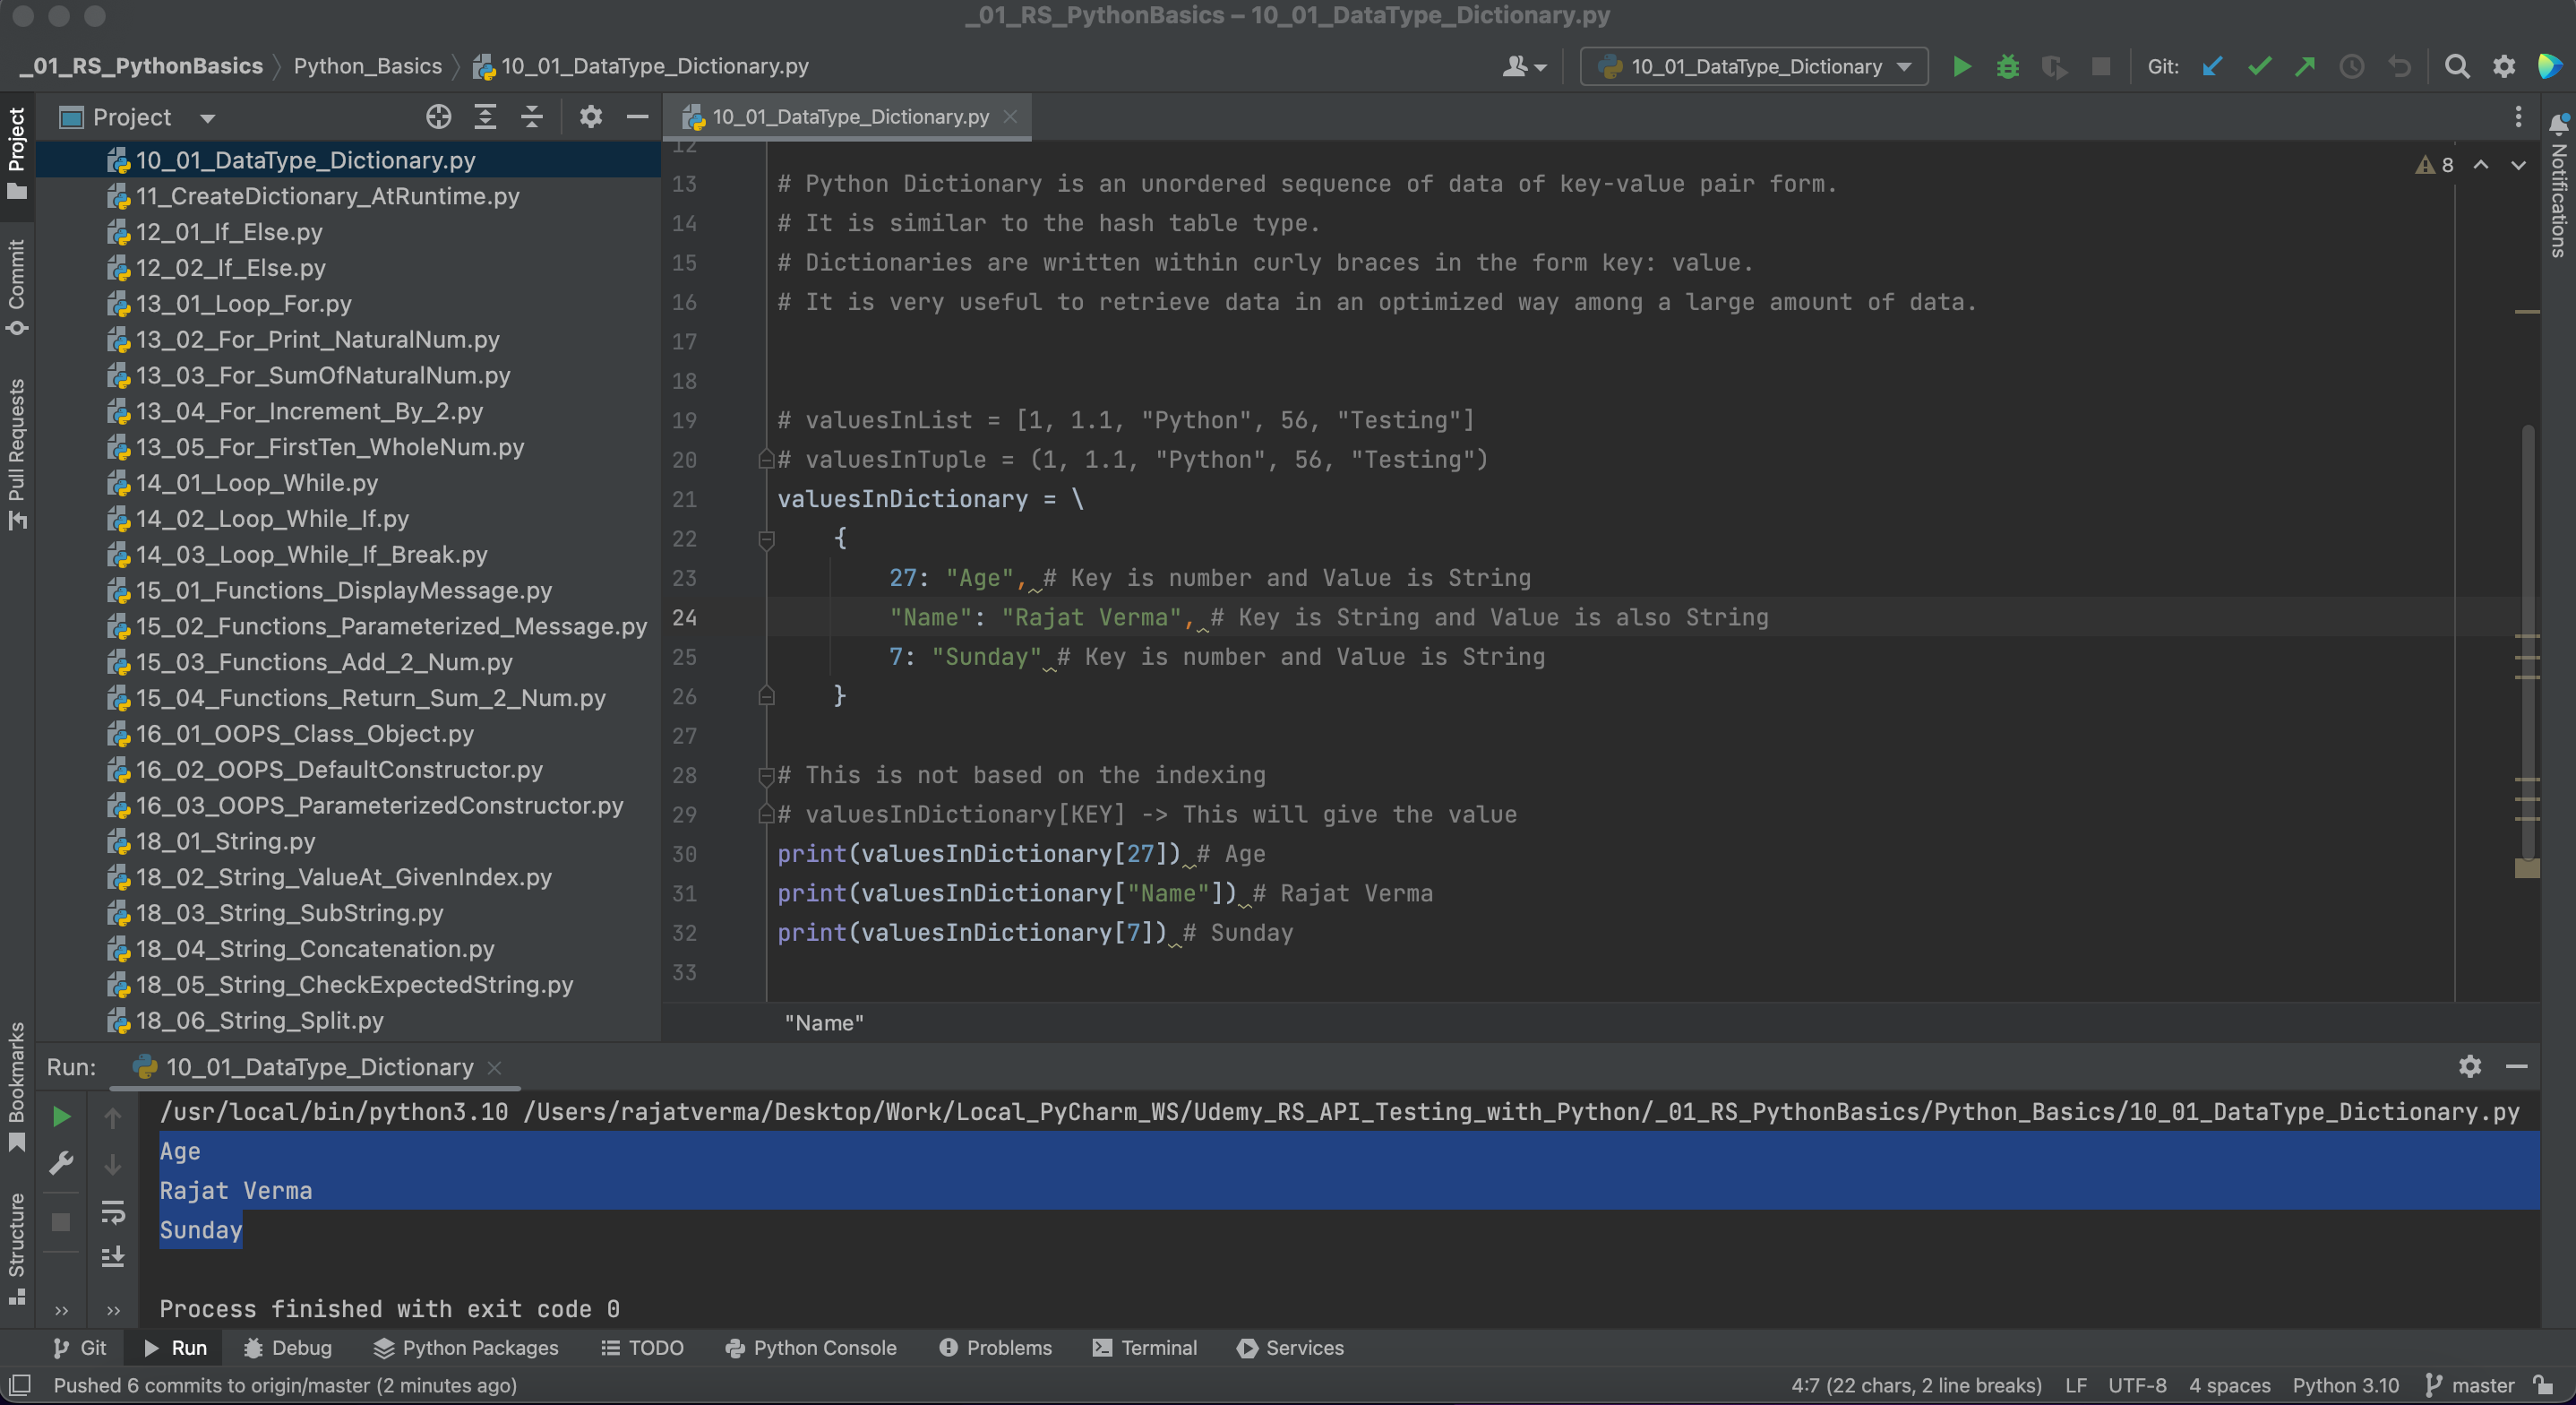Open Project panel options gear
The height and width of the screenshot is (1405, 2576).
[x=591, y=117]
